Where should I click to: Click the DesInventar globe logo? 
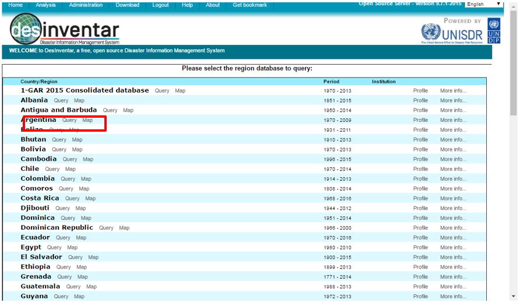click(26, 29)
